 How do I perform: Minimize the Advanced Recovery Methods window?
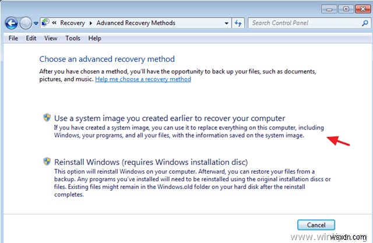(x=329, y=9)
